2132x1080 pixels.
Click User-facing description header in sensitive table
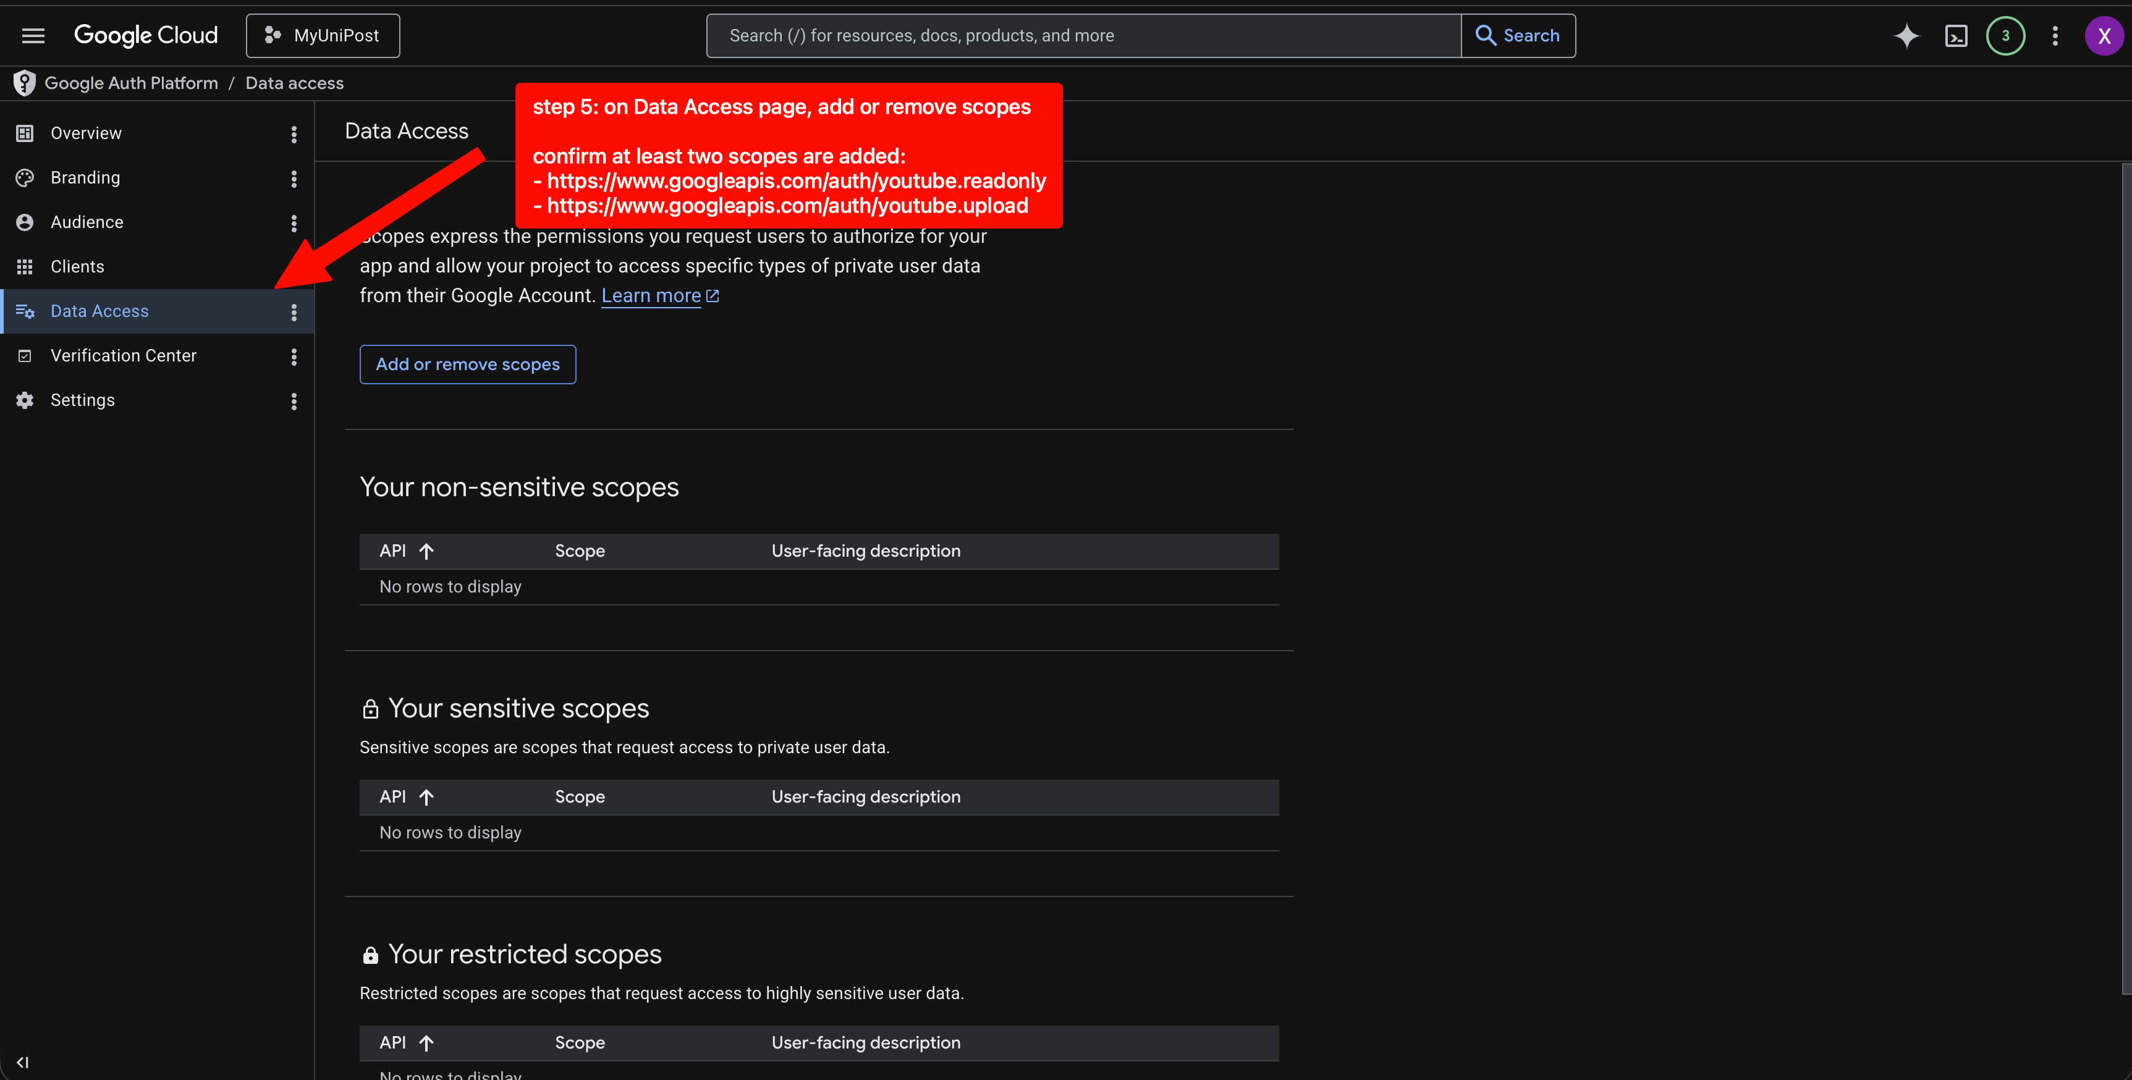point(866,797)
